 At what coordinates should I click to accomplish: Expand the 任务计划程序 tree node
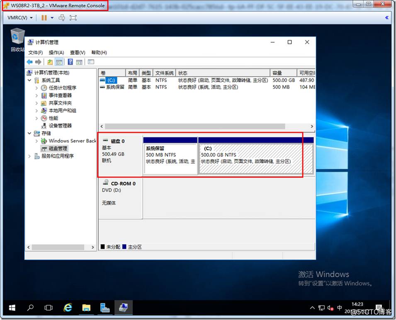tap(36, 88)
